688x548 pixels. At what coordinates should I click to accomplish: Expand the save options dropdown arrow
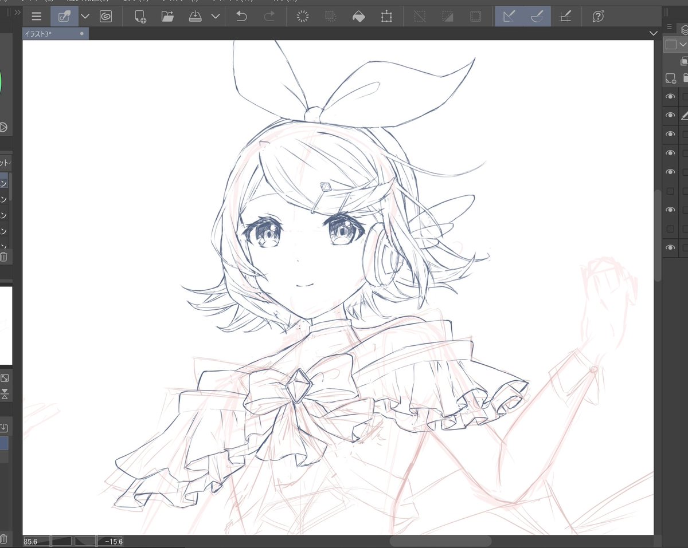216,17
